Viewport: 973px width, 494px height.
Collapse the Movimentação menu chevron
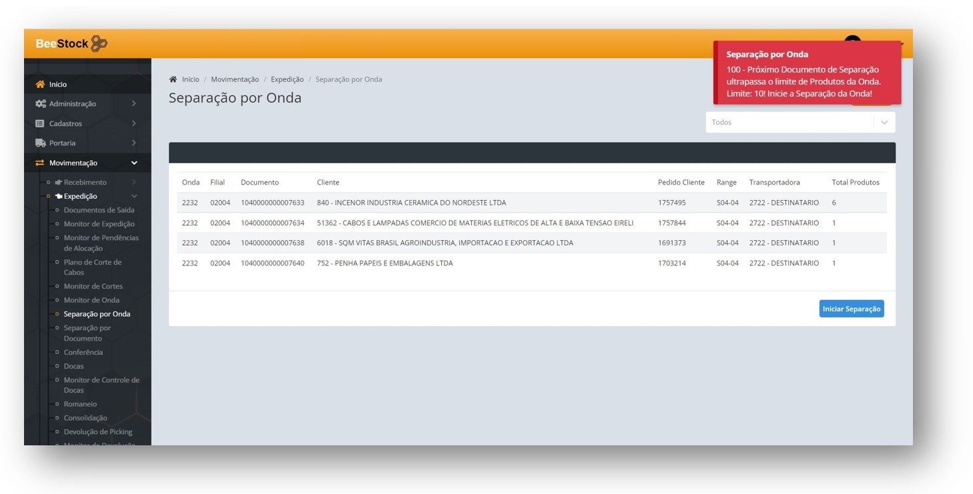[x=133, y=163]
